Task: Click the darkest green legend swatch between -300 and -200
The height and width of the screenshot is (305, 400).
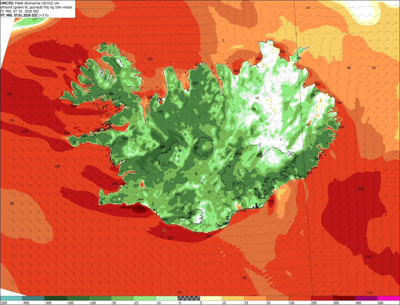Action: pos(55,298)
